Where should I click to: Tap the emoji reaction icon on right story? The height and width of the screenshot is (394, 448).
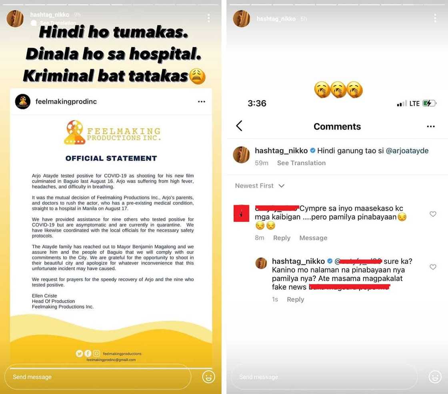click(x=435, y=377)
